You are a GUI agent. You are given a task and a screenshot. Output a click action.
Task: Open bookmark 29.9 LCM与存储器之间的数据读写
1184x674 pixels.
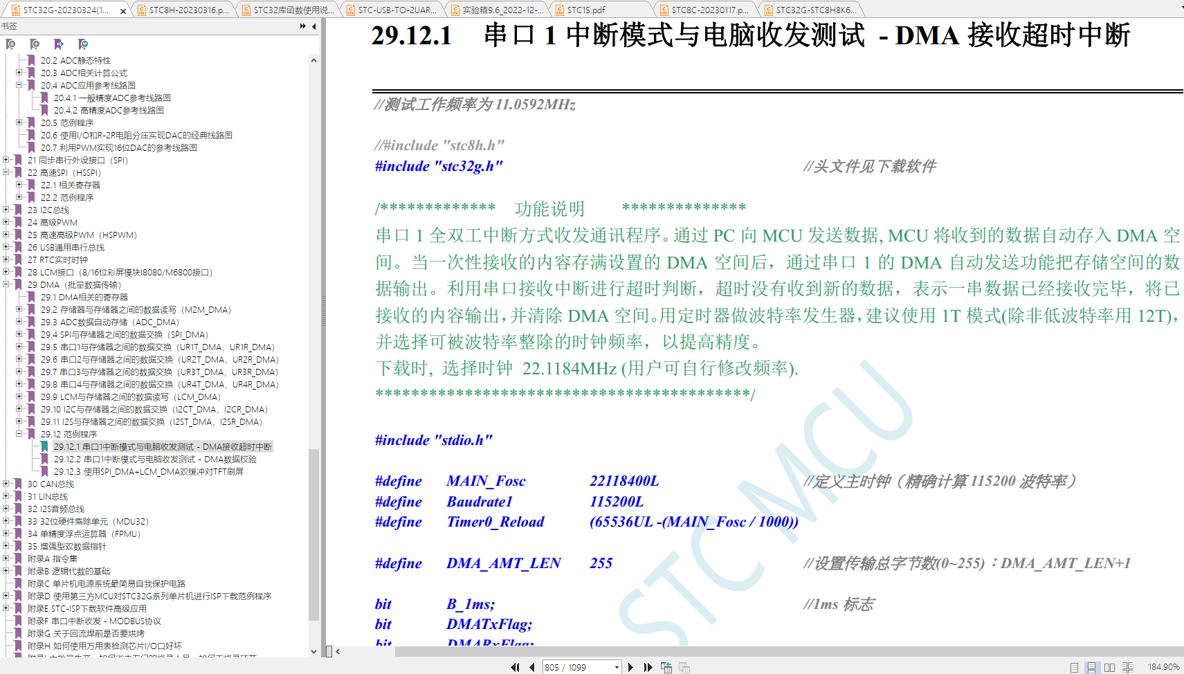(x=131, y=397)
